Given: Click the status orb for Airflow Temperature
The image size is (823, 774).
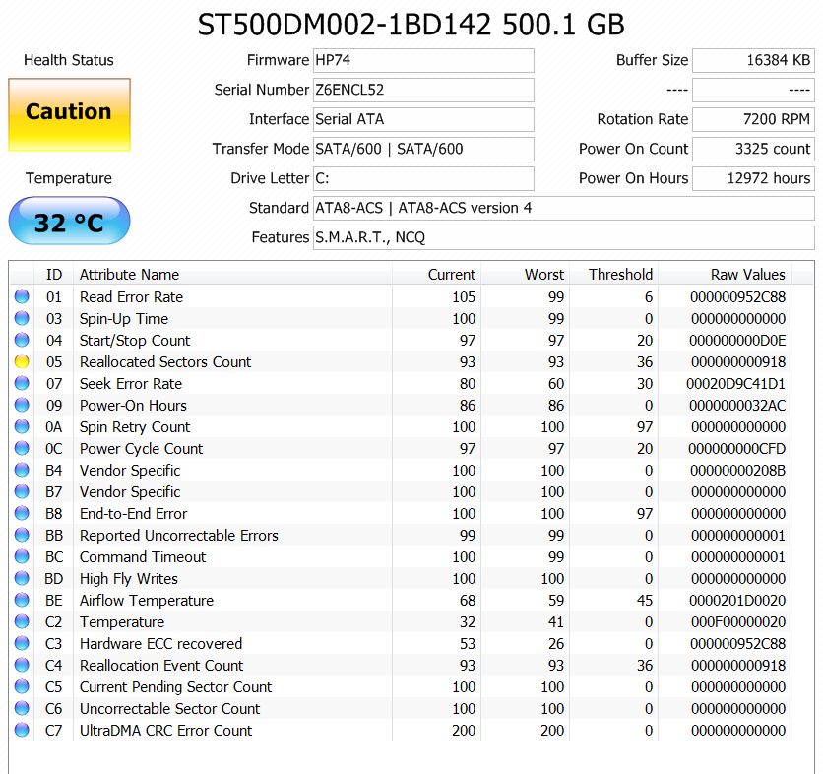Looking at the screenshot, I should (x=22, y=601).
